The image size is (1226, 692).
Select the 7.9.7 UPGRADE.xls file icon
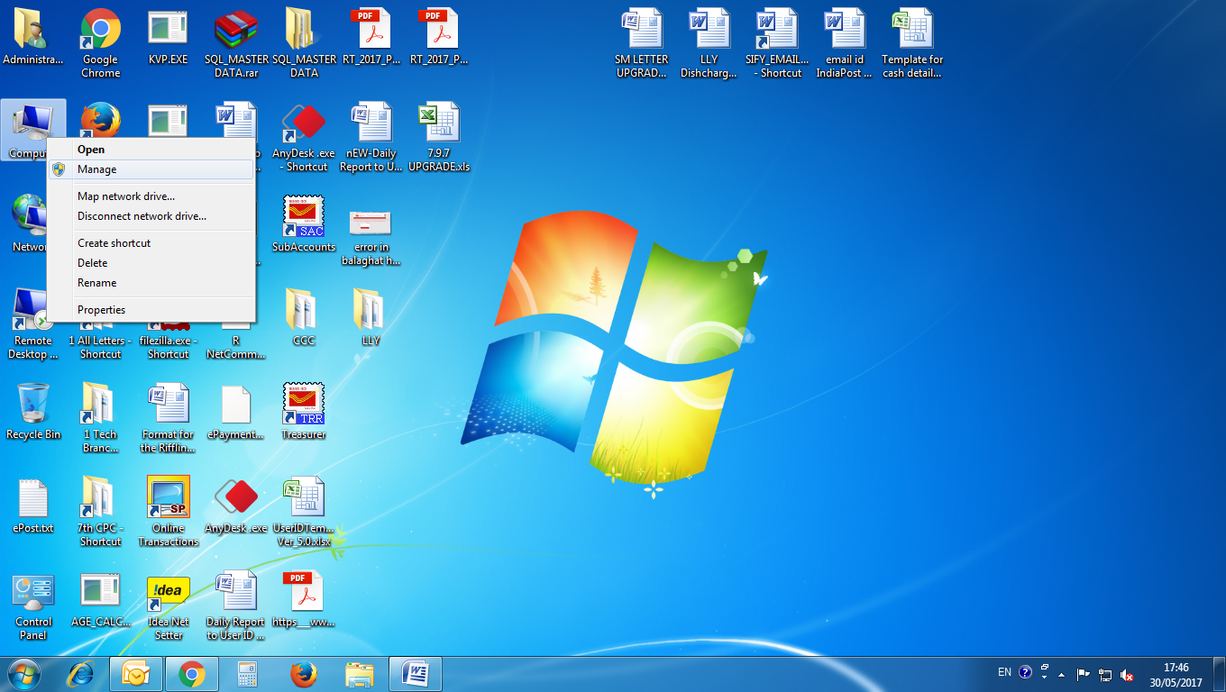439,137
